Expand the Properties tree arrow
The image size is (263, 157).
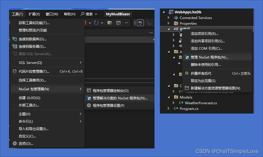(169, 23)
